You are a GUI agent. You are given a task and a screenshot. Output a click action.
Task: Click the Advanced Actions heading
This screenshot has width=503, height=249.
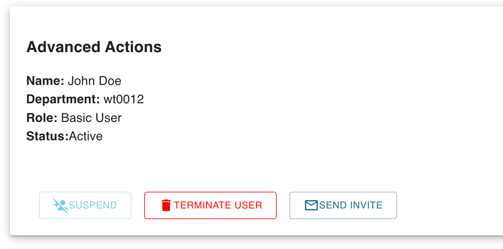tap(94, 47)
